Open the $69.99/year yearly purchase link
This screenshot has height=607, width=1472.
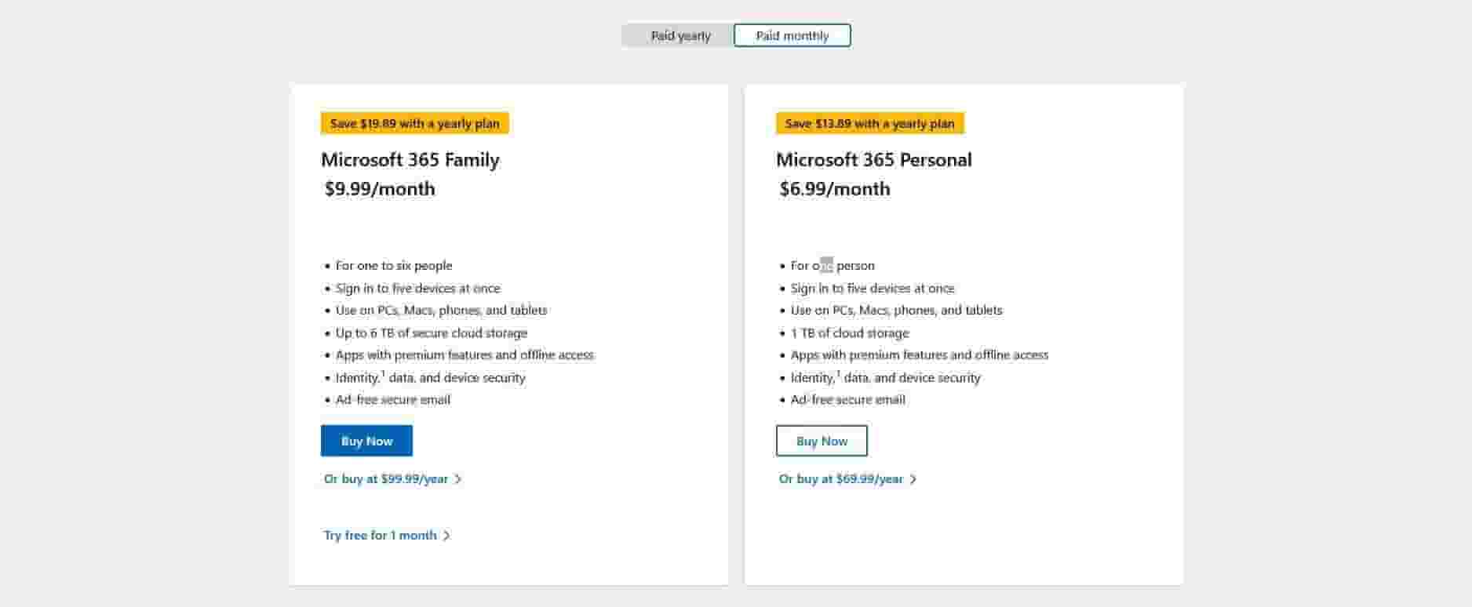pyautogui.click(x=840, y=478)
